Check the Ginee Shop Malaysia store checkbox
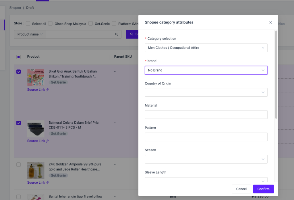 50,24
